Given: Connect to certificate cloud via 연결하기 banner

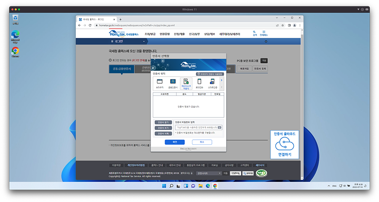Looking at the screenshot, I should point(285,144).
